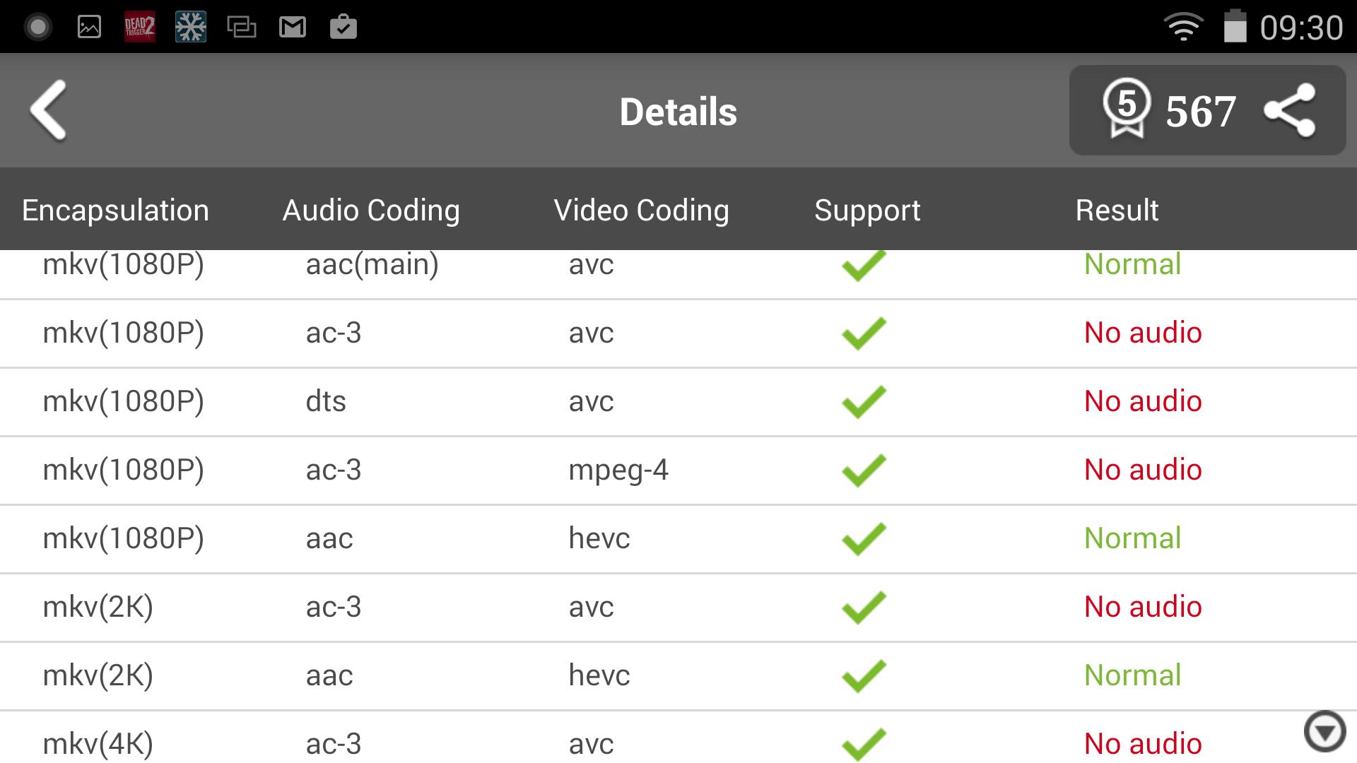The width and height of the screenshot is (1357, 763).
Task: Tap the 567 score value
Action: 1201,112
